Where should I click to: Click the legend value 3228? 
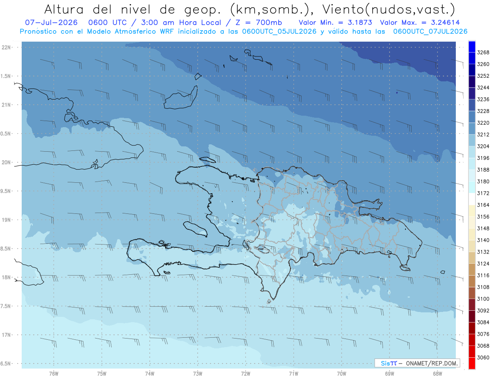pos(483,111)
